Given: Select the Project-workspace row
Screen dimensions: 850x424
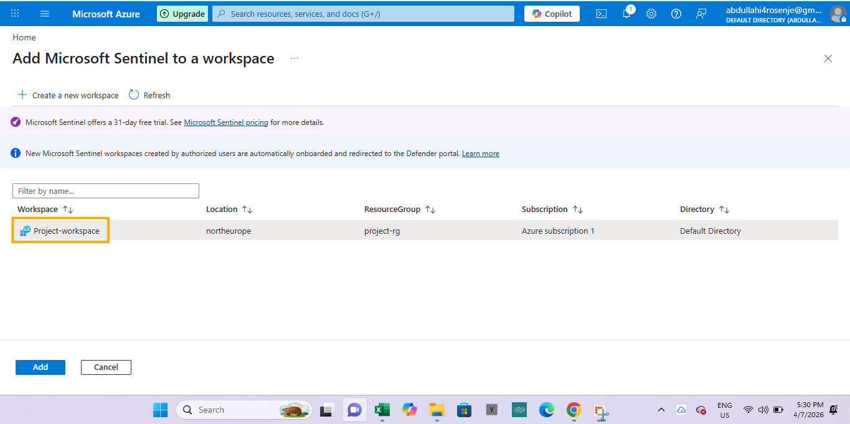Looking at the screenshot, I should (x=425, y=231).
